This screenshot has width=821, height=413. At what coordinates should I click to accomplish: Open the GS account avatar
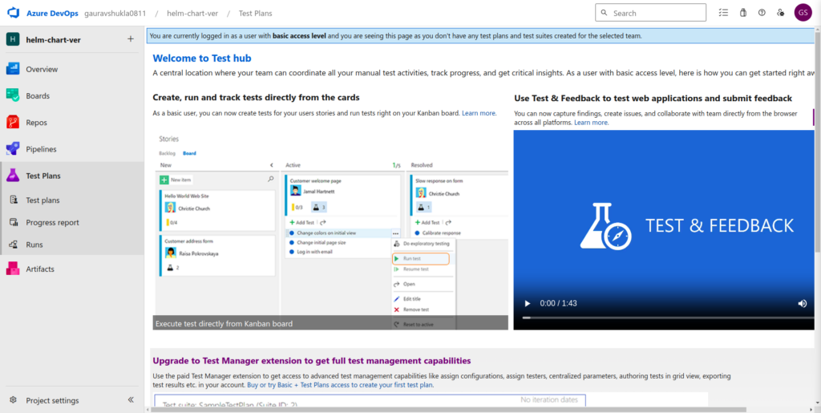pos(803,13)
